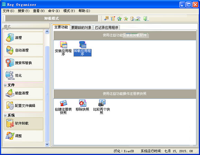The width and height of the screenshot is (200, 155).
Task: Open the wrench and hammer settings icon
Action: coord(138,19)
